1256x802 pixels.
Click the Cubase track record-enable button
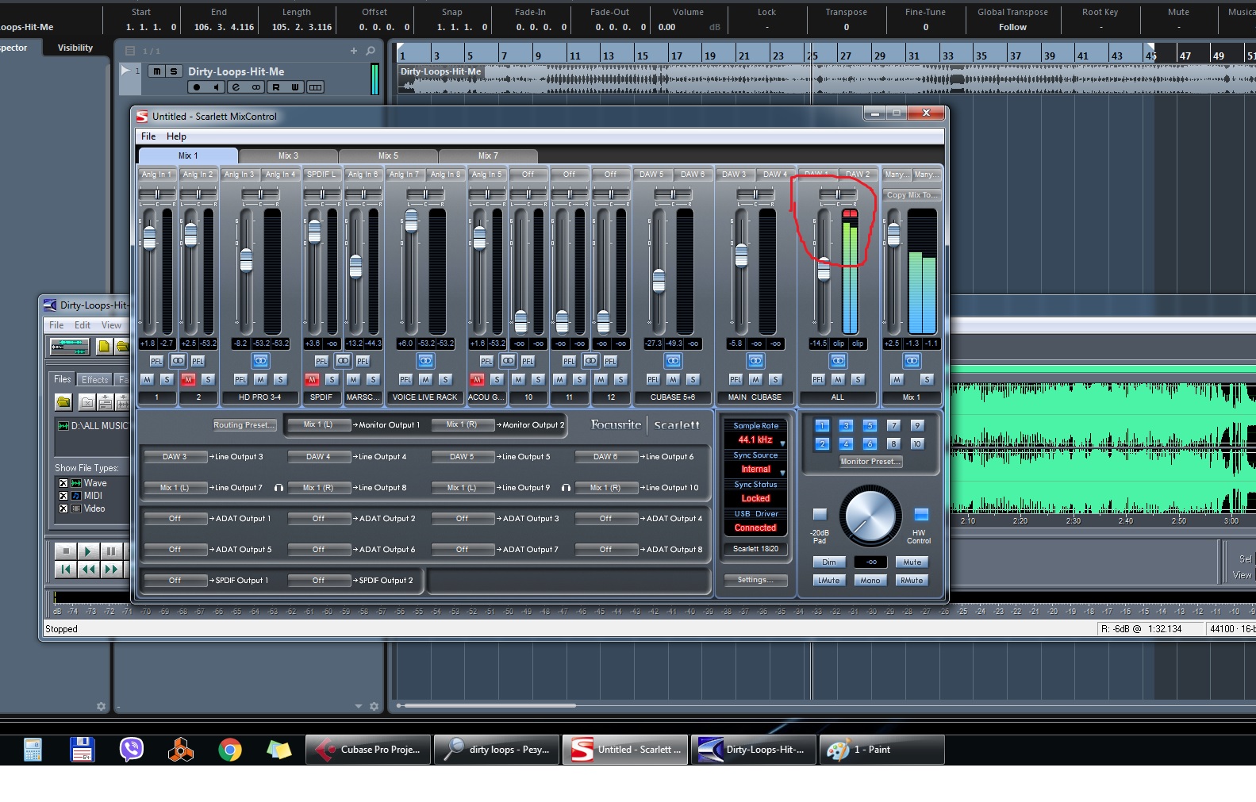197,87
